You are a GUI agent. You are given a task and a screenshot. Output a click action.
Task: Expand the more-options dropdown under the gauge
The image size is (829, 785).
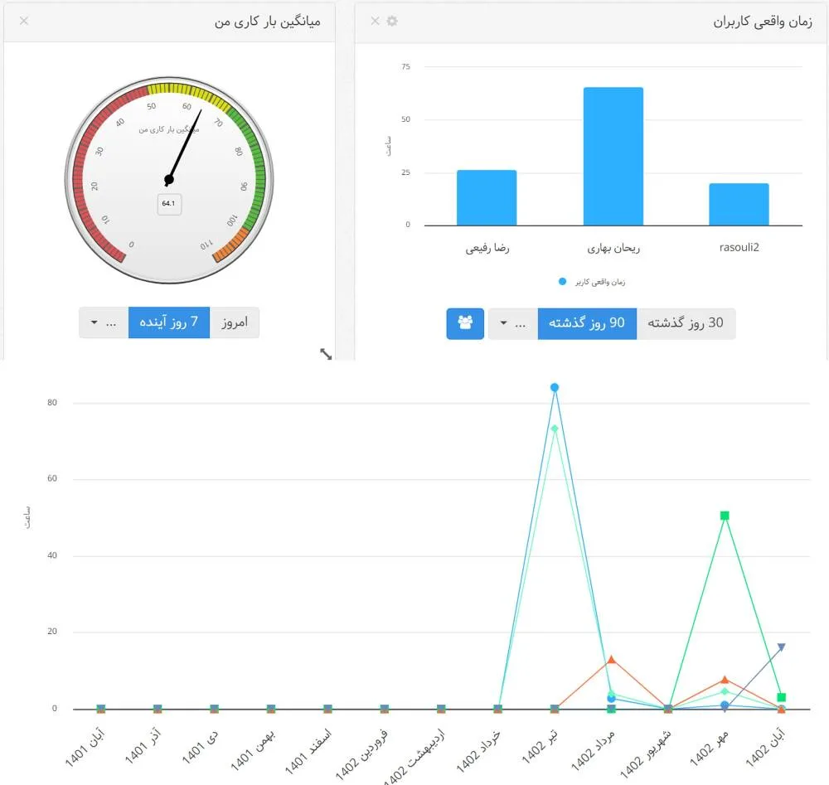click(104, 322)
